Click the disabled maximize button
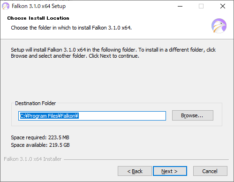Image resolution: width=234 pixels, height=182 pixels. click(201, 6)
